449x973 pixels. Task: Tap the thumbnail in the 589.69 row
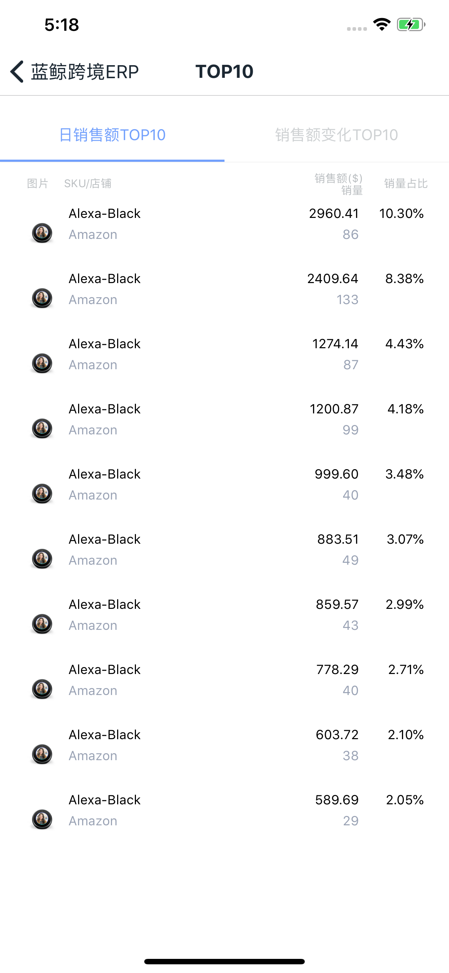click(x=42, y=819)
